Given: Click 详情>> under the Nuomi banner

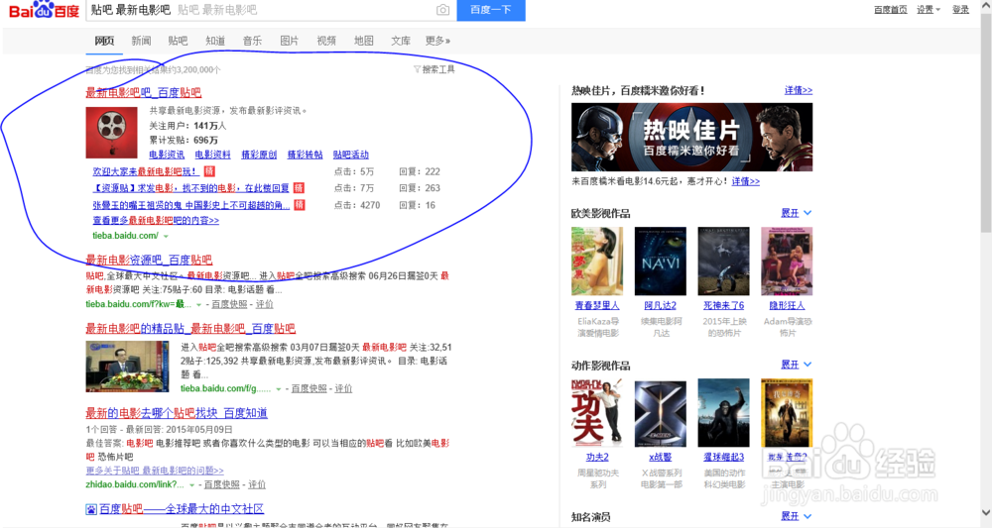Looking at the screenshot, I should pyautogui.click(x=746, y=181).
